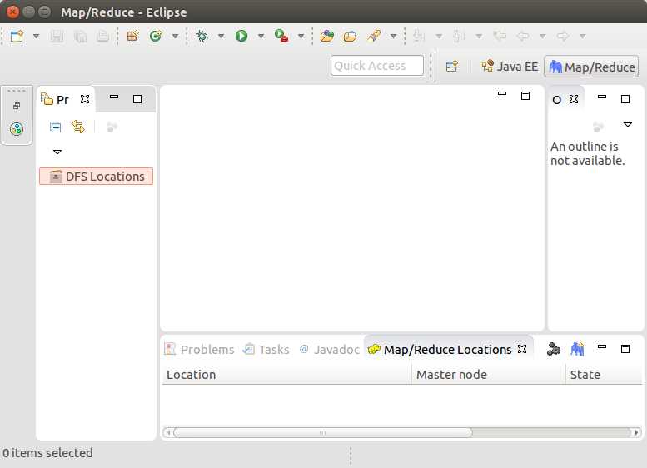Screen dimensions: 647x468
Task: Open the Debug dropdown arrow
Action: tap(221, 37)
